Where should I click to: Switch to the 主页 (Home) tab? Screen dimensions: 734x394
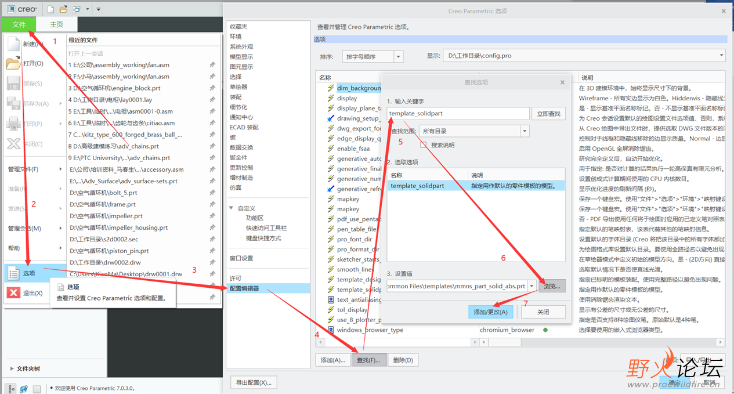[x=56, y=24]
